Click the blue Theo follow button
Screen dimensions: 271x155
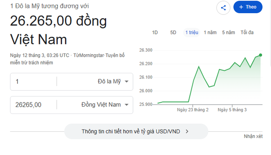248,7
